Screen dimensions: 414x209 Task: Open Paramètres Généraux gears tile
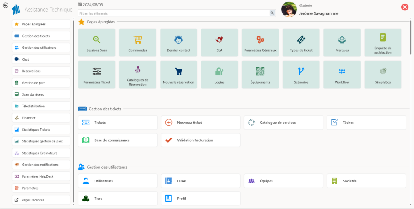coord(260,42)
